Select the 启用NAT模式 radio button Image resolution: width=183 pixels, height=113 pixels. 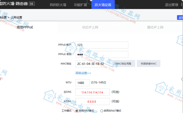tap(77, 111)
